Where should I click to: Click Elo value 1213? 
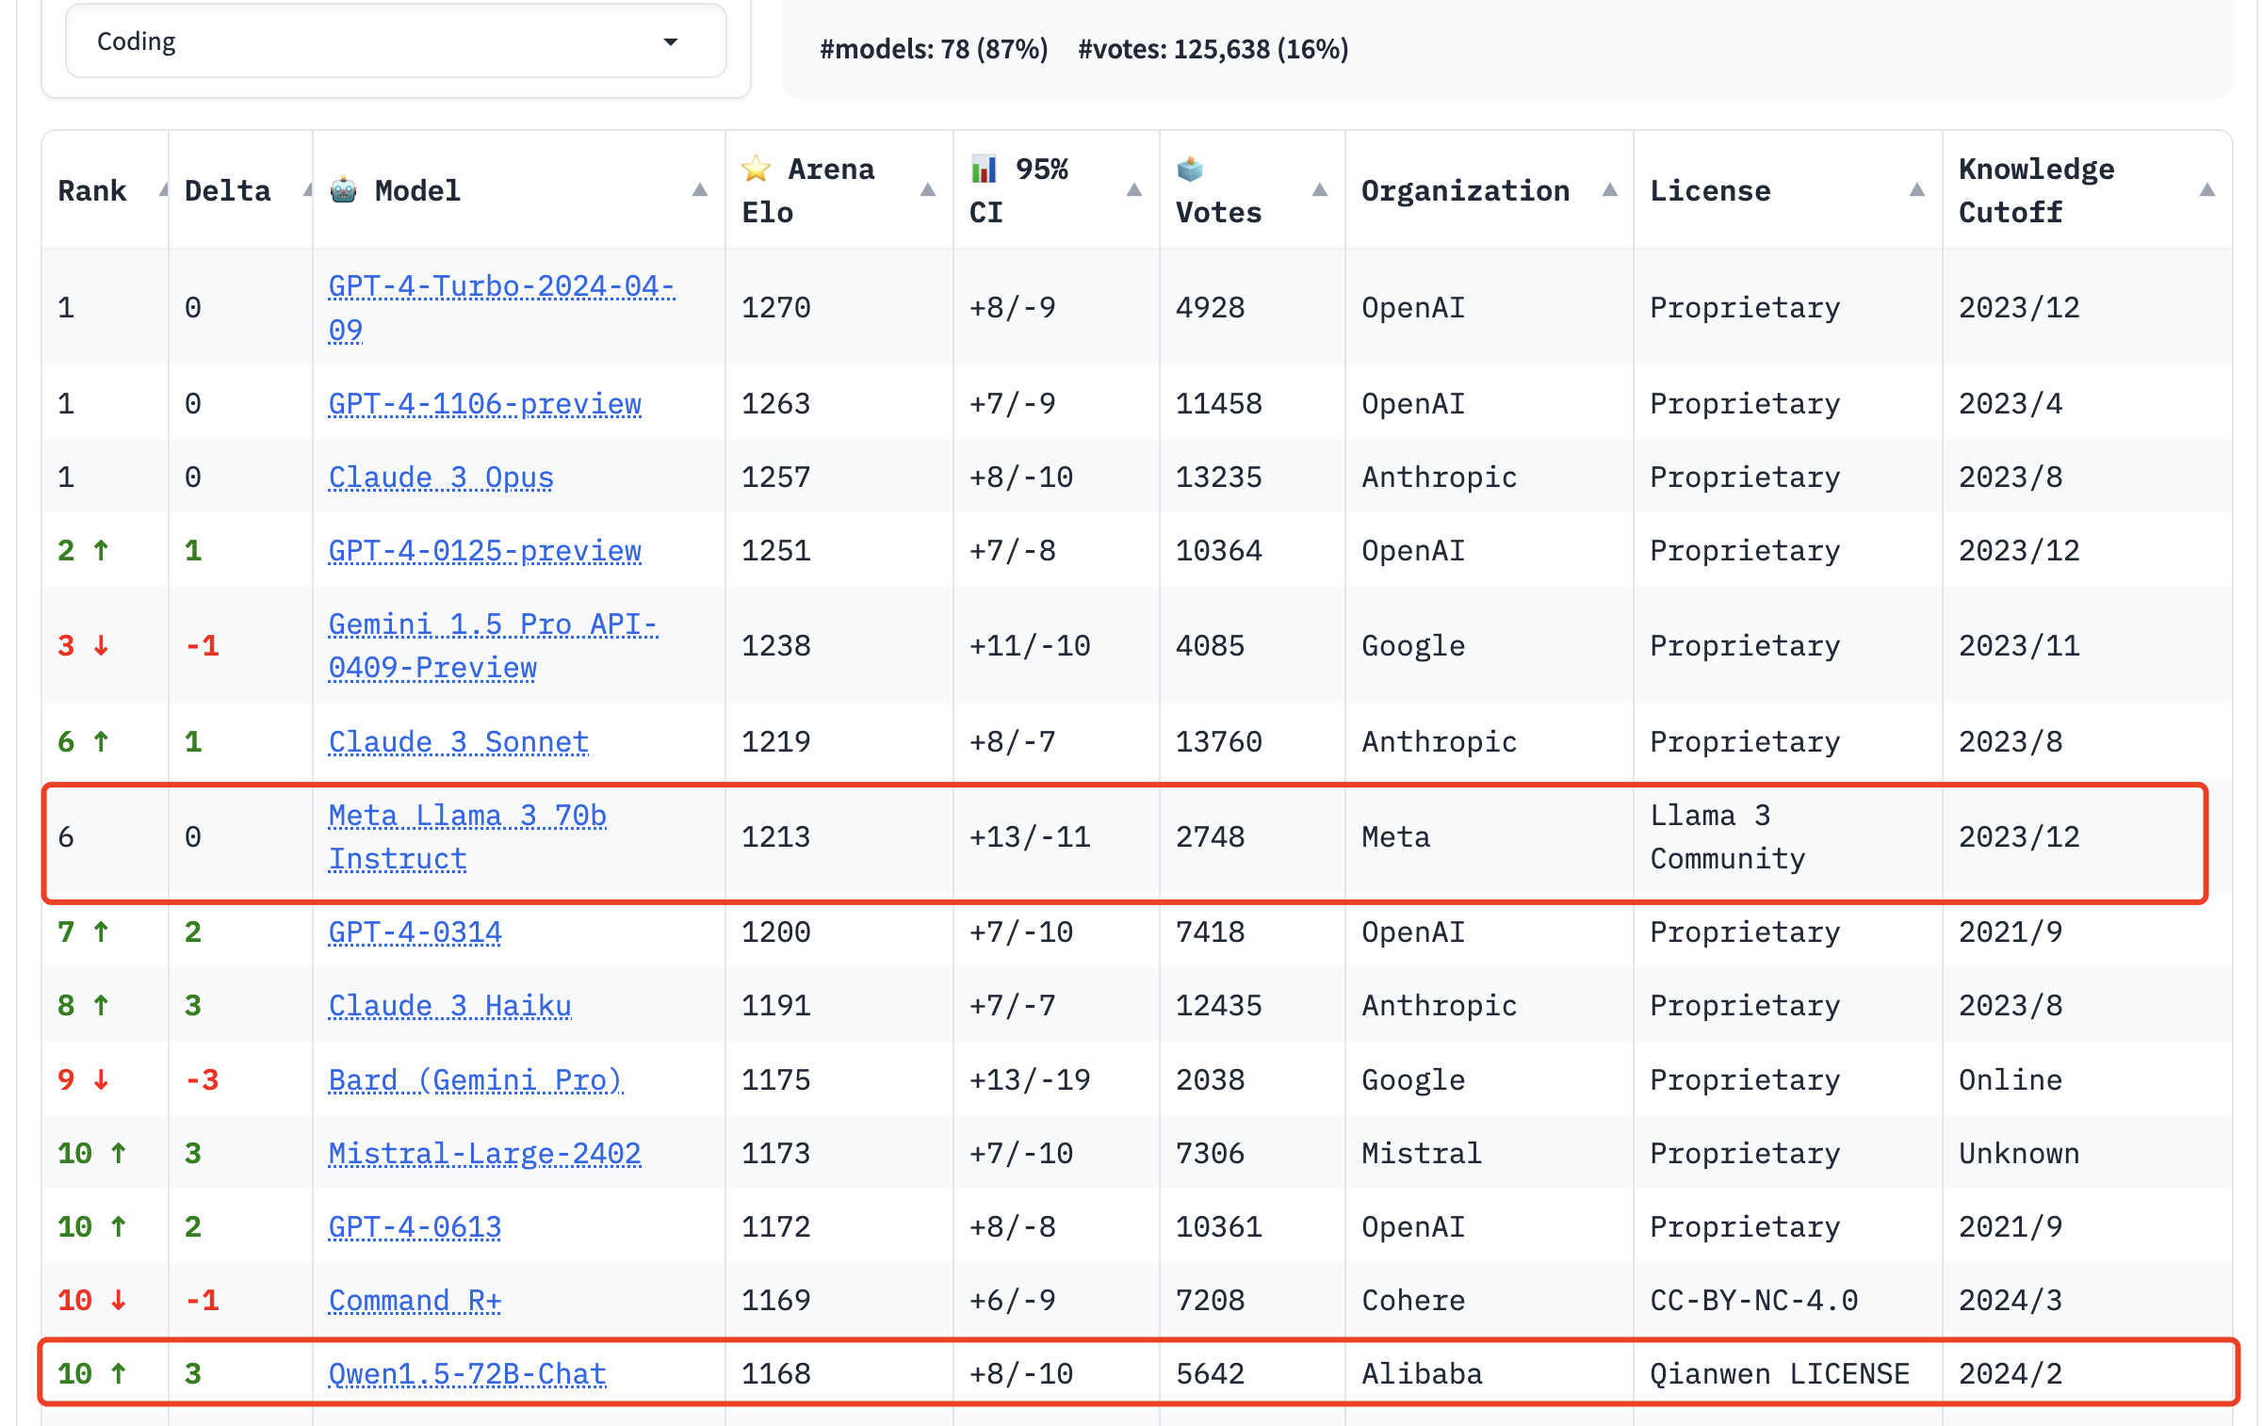click(x=775, y=836)
